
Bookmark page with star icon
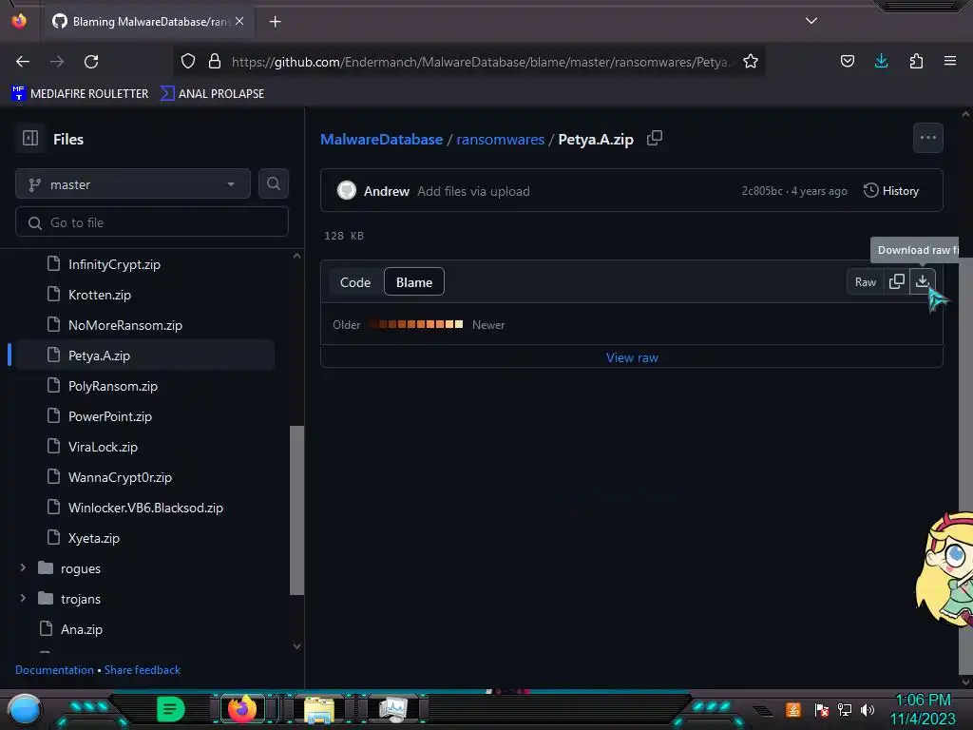[751, 61]
